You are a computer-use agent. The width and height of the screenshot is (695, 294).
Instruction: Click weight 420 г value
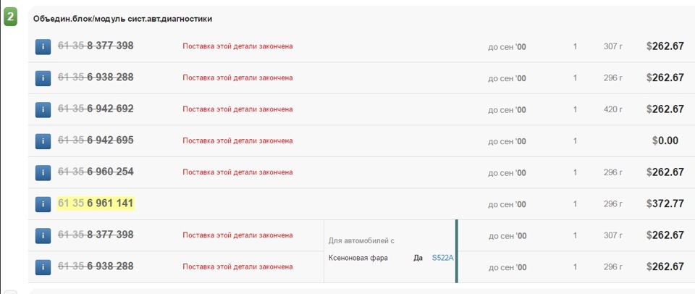tap(613, 109)
